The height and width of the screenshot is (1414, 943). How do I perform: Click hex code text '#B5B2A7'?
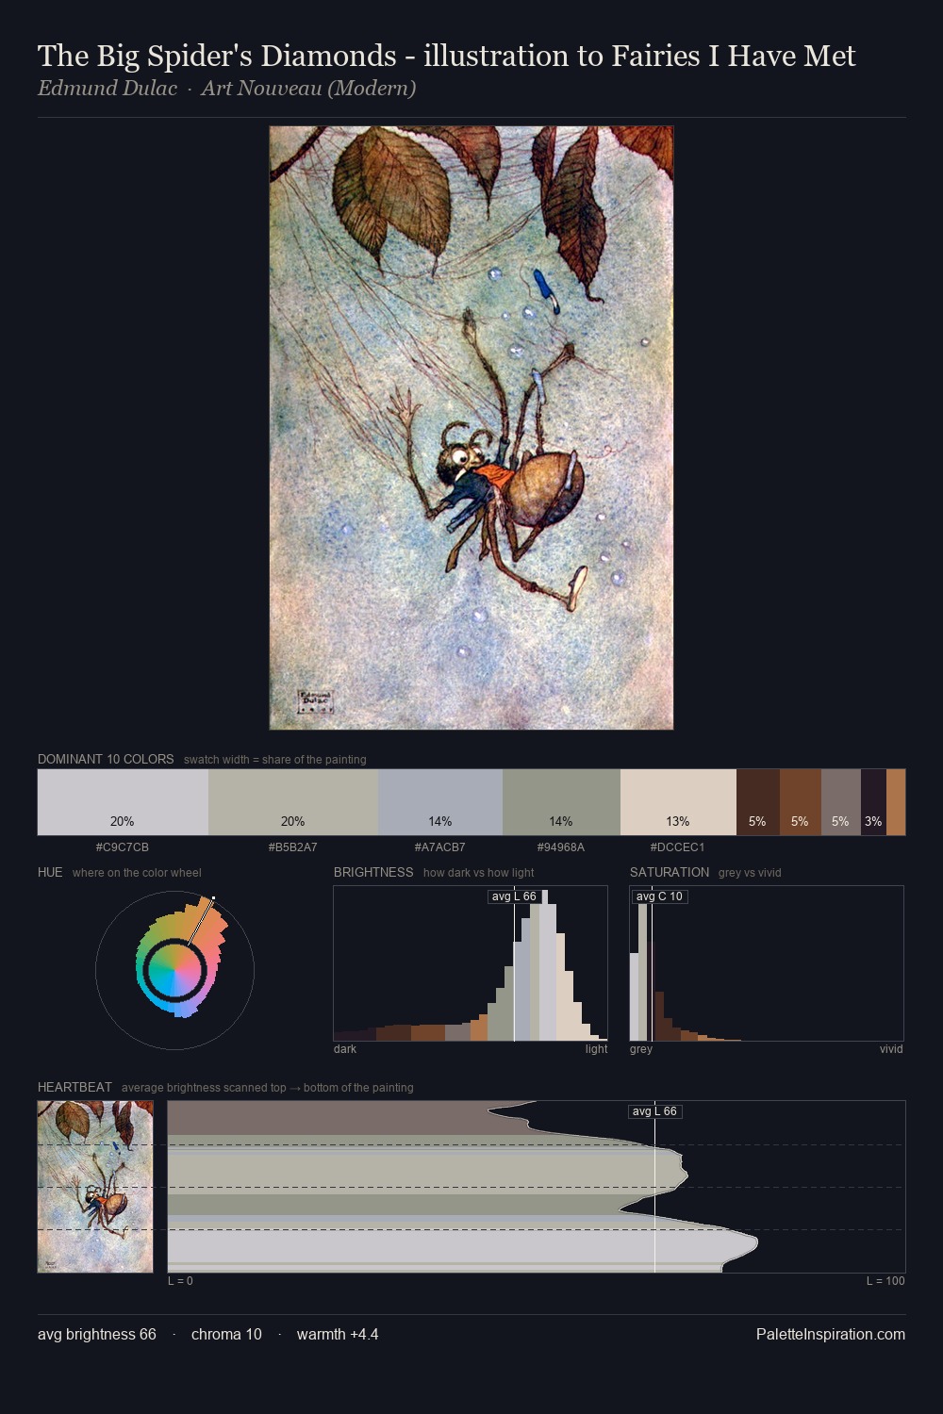293,847
